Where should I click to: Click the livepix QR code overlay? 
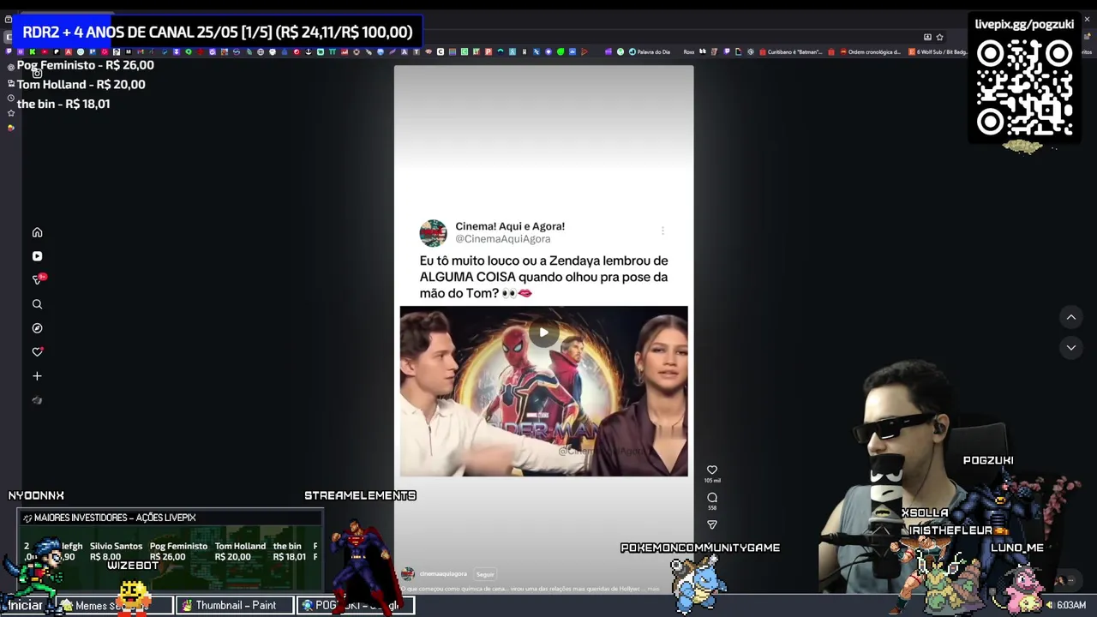point(1024,89)
